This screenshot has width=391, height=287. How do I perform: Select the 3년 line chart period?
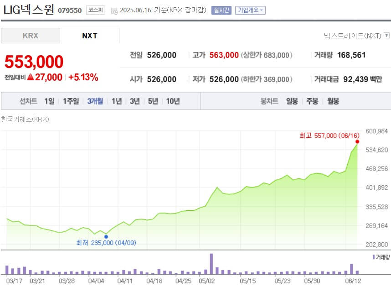[134, 101]
